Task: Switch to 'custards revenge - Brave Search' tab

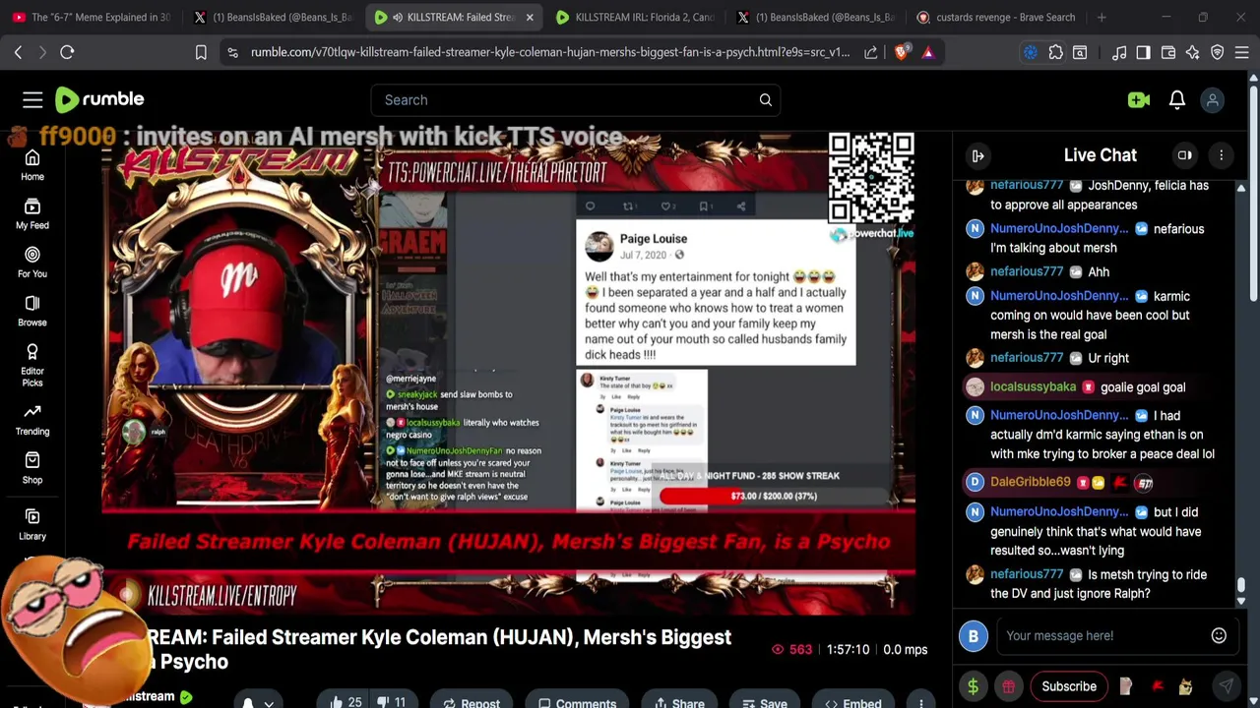Action: click(x=996, y=17)
